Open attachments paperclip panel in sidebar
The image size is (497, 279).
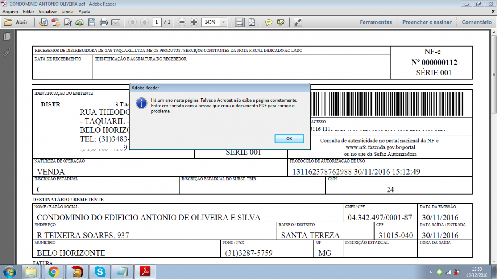click(x=7, y=52)
